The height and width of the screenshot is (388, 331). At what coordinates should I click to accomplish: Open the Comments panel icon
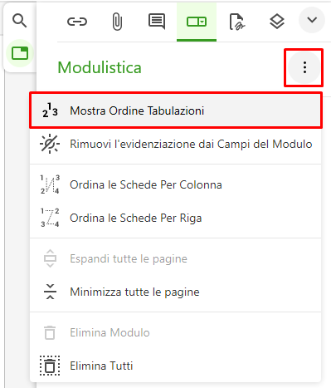(x=157, y=22)
